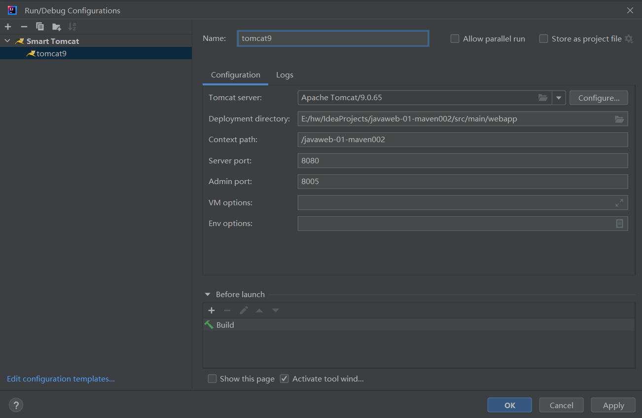Switch to the Logs tab

pyautogui.click(x=285, y=75)
